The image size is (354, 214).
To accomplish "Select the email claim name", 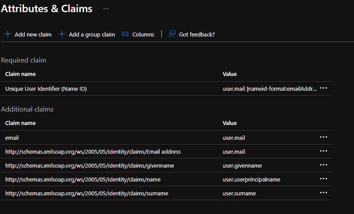I will coord(12,138).
